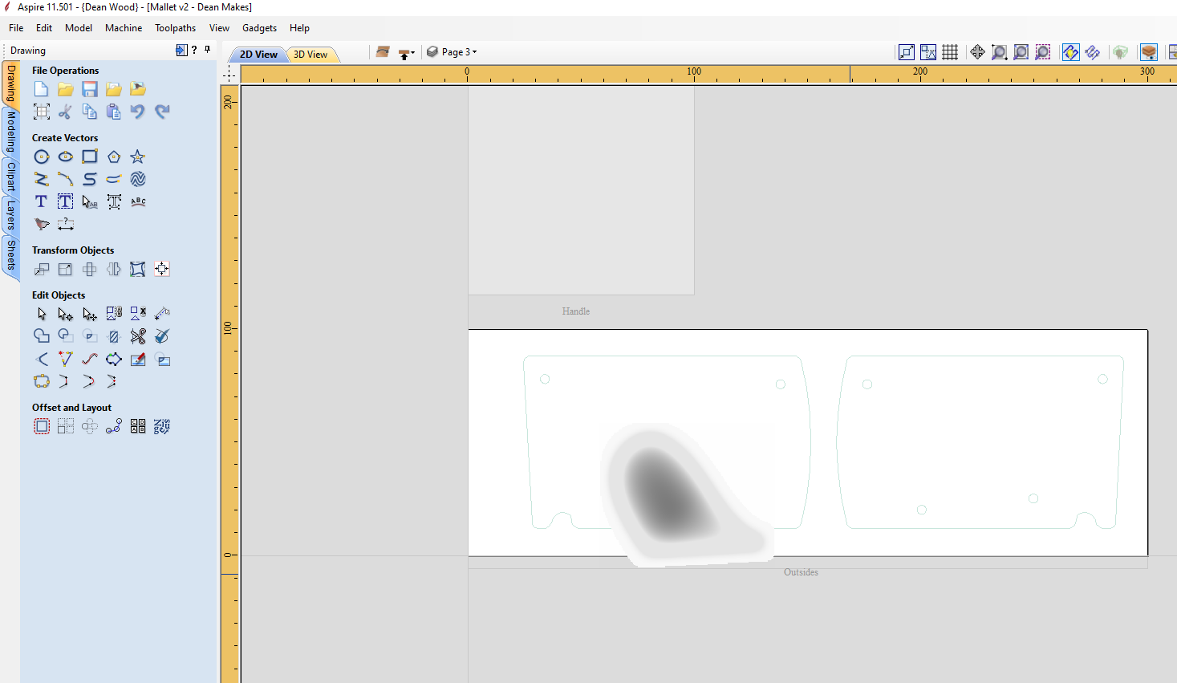1177x683 pixels.
Task: Click the Paste clipboard icon
Action: [x=113, y=112]
